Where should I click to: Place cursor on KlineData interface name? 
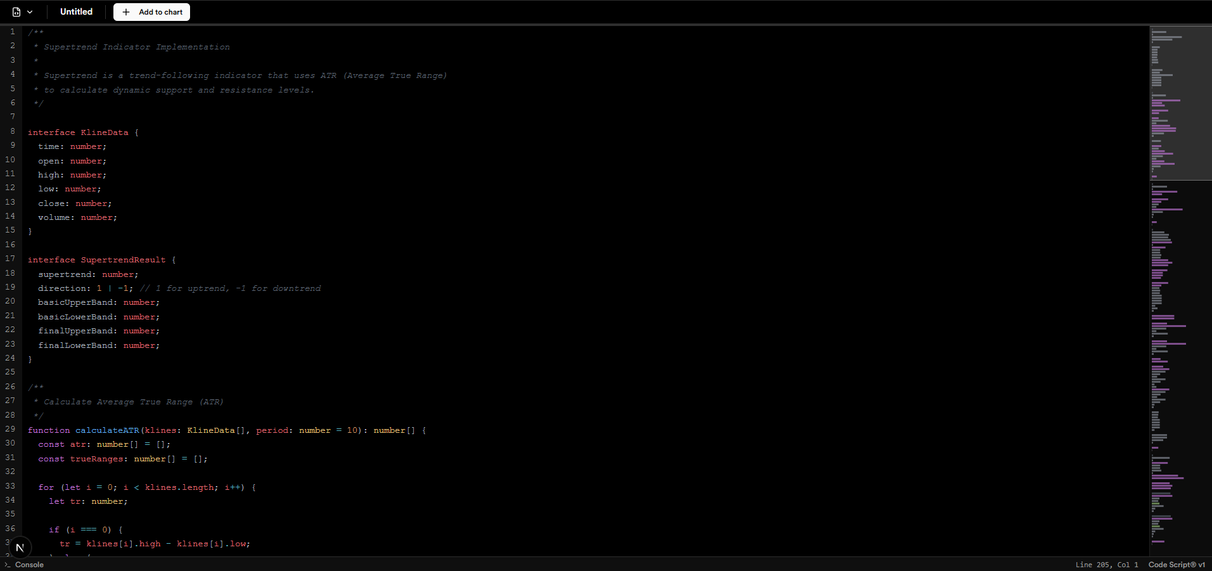(105, 132)
